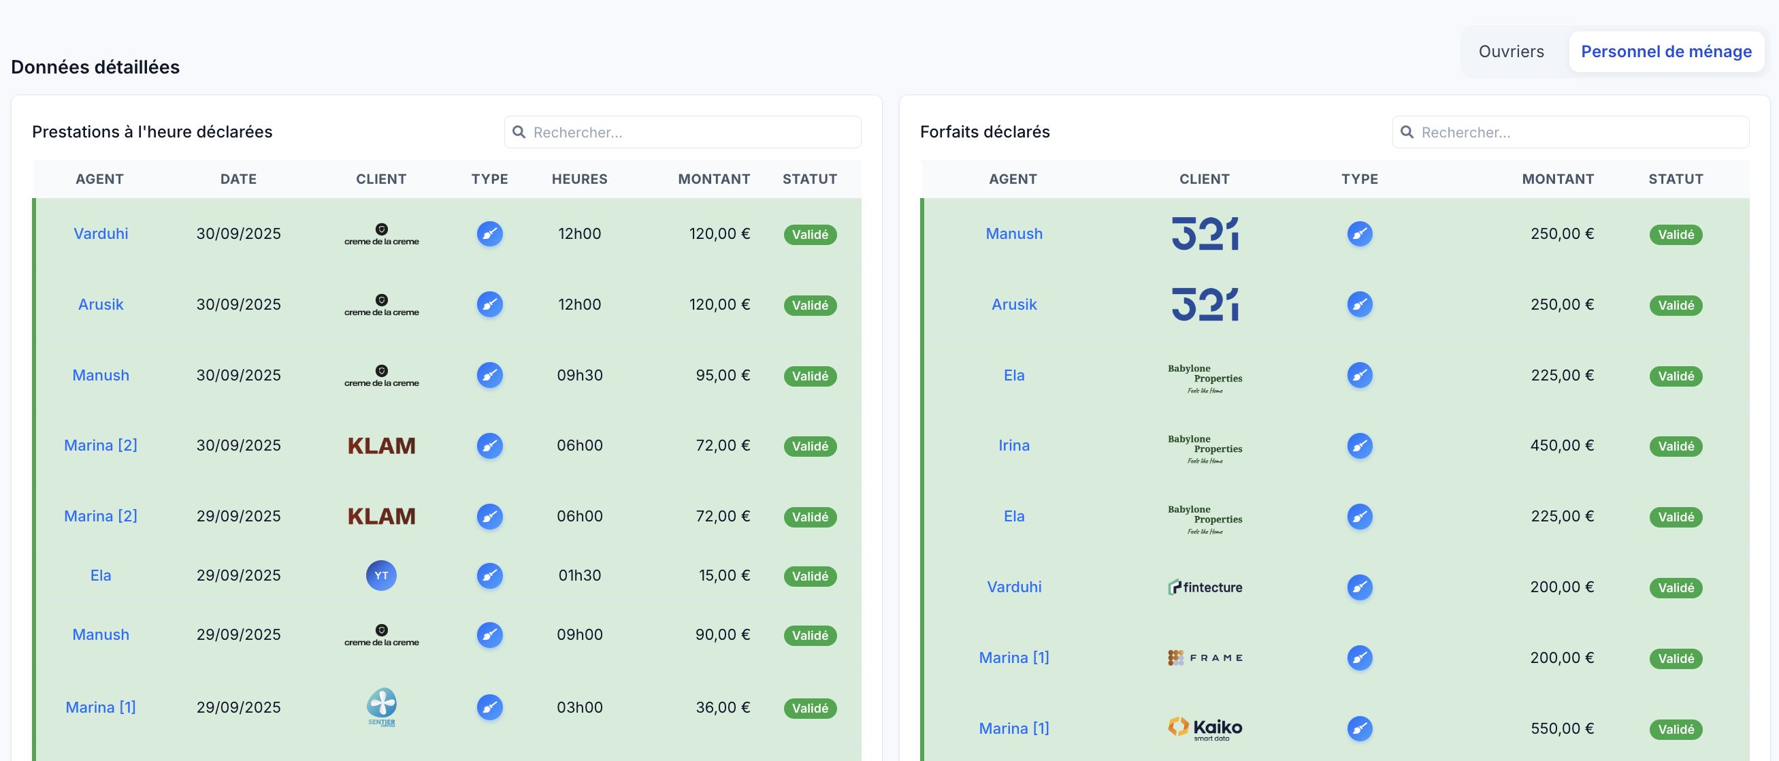Click the type icon for Irina's 450,00 € forfait
This screenshot has width=1779, height=761.
[x=1359, y=445]
